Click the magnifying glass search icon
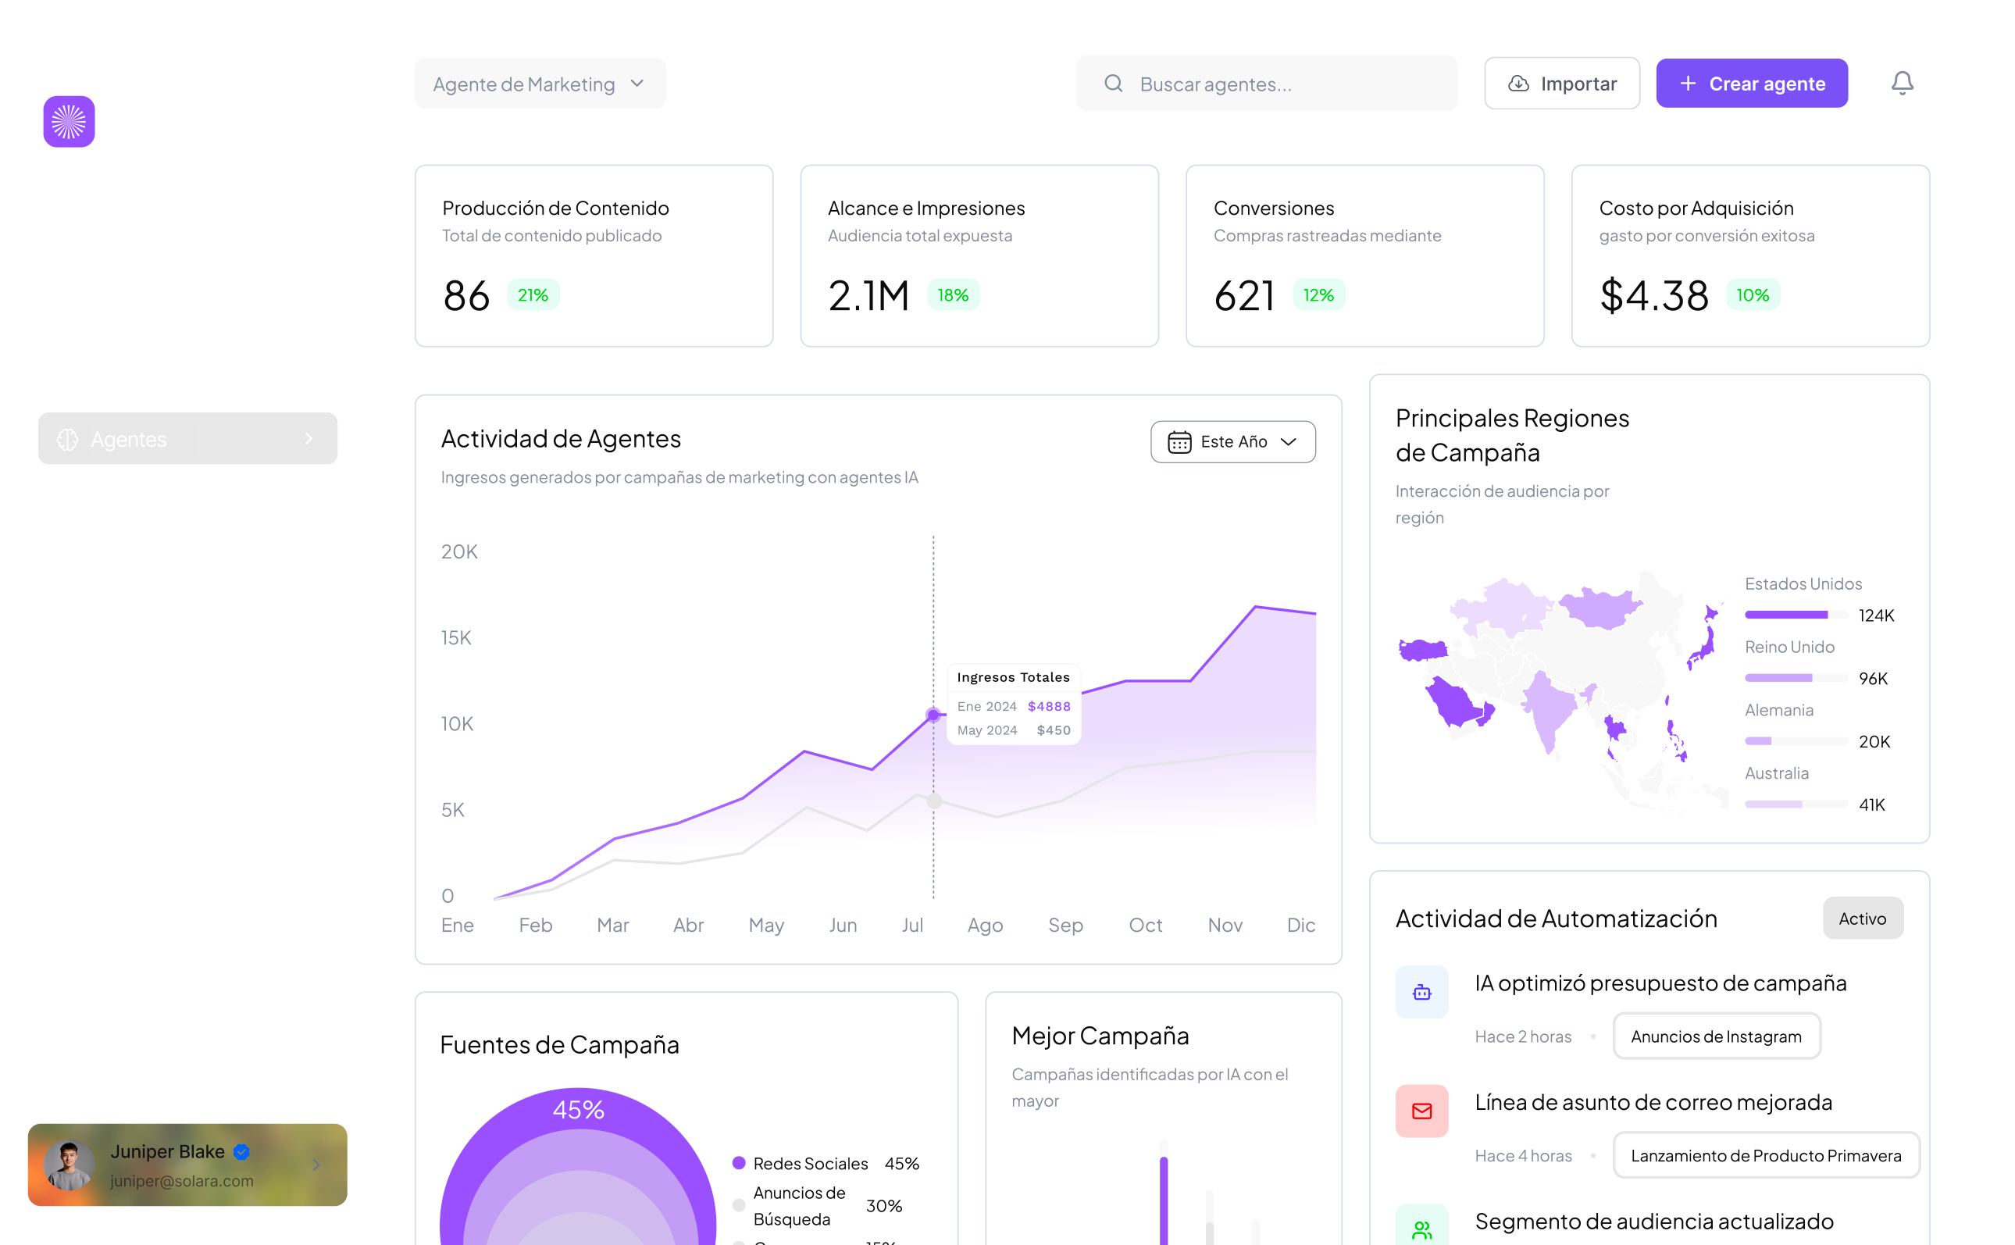The width and height of the screenshot is (2015, 1245). point(1114,83)
